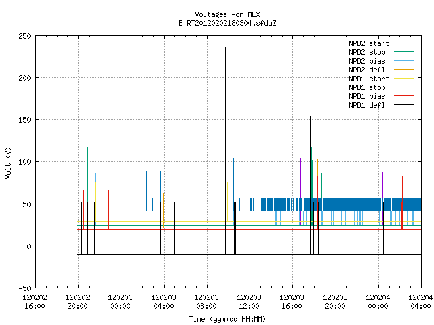The height and width of the screenshot is (325, 434).
Task: Click the y-axis tick value 250
Action: pyautogui.click(x=24, y=36)
